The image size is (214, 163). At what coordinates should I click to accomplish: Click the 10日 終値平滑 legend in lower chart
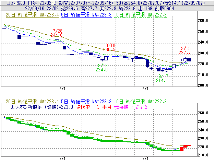click(140, 102)
